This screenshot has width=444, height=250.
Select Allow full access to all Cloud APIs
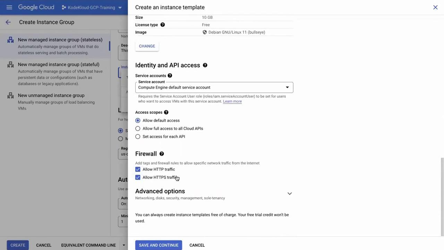(x=138, y=128)
